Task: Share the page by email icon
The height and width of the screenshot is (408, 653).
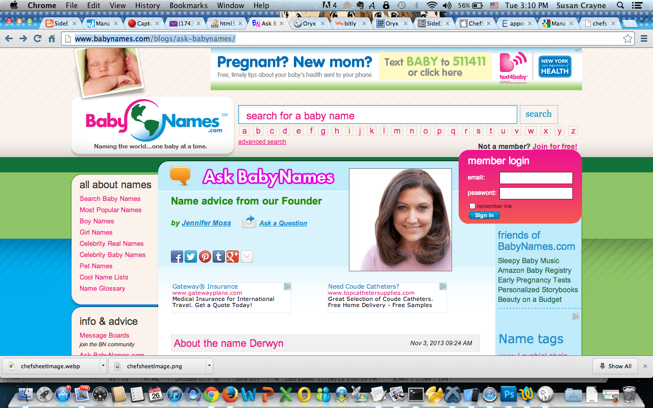Action: 247,257
